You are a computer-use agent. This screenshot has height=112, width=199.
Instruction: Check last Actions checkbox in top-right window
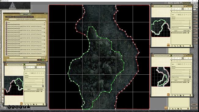[x=190, y=25]
